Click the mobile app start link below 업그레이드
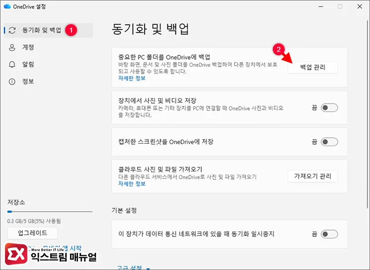370x270 pixels. click(54, 248)
